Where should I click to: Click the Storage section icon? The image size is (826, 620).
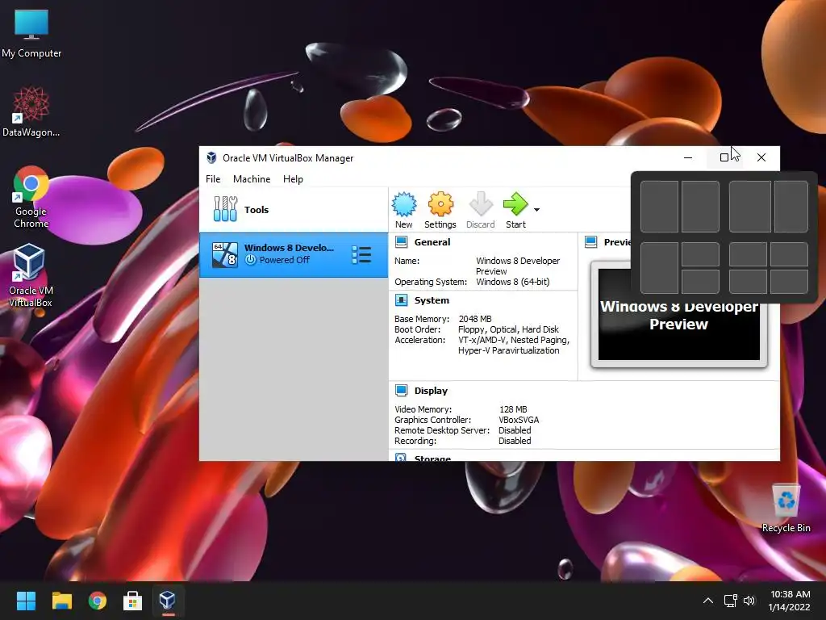pos(401,458)
